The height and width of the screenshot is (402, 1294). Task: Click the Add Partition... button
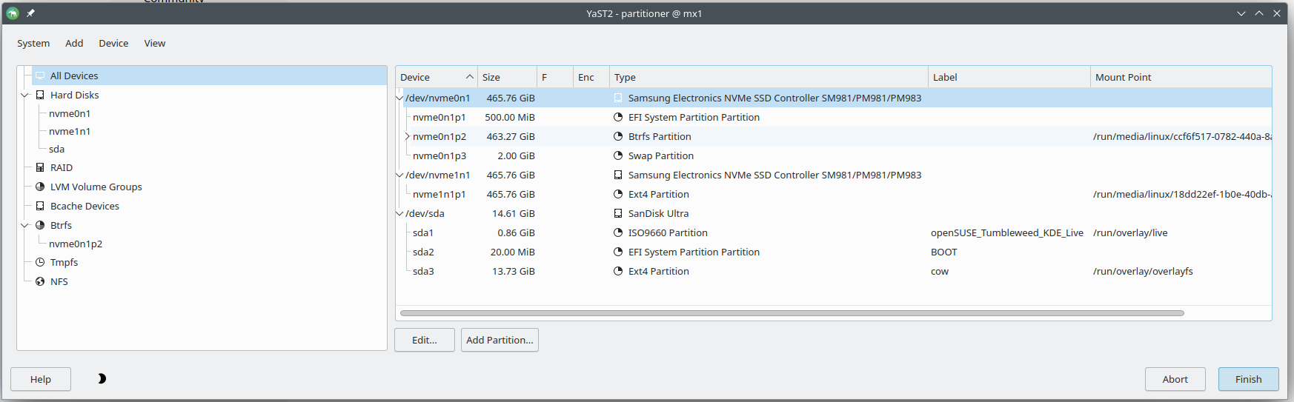click(x=500, y=340)
